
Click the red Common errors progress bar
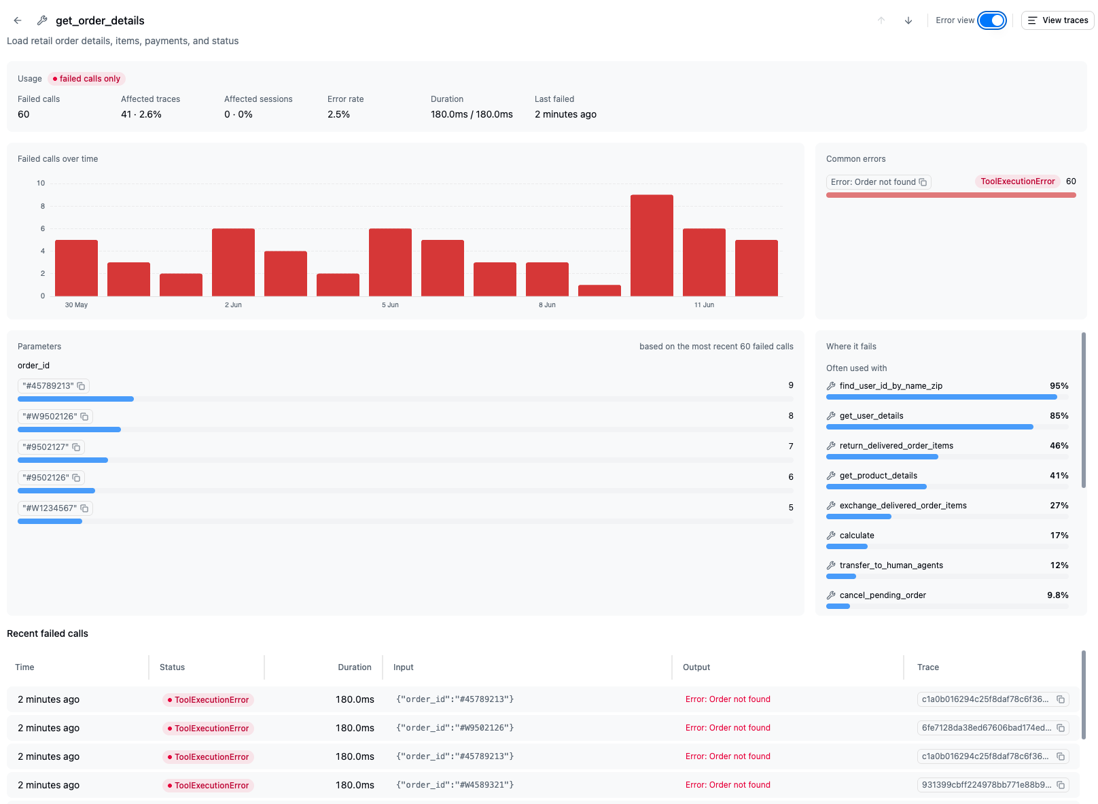click(951, 195)
